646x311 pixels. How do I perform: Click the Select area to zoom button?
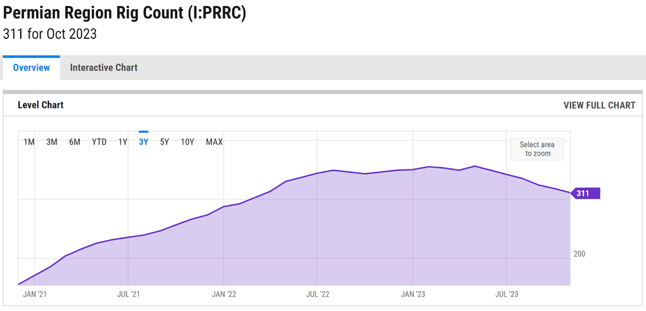[536, 149]
